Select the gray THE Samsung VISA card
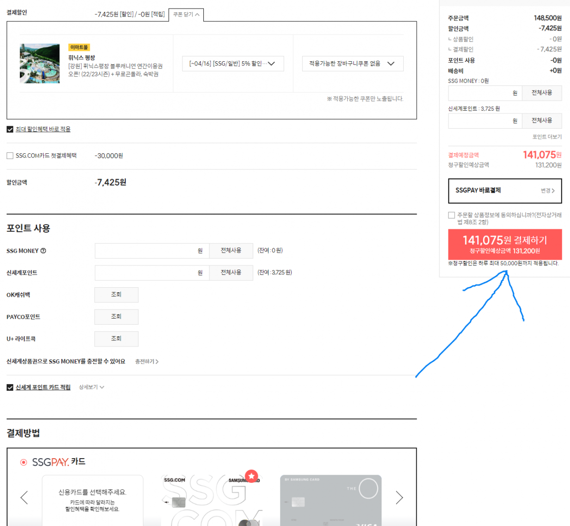570x526 pixels. [x=331, y=500]
